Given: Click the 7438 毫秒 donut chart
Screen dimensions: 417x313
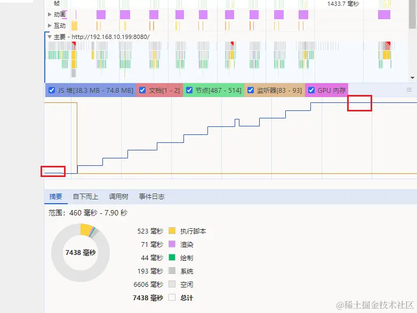Looking at the screenshot, I should pos(81,253).
